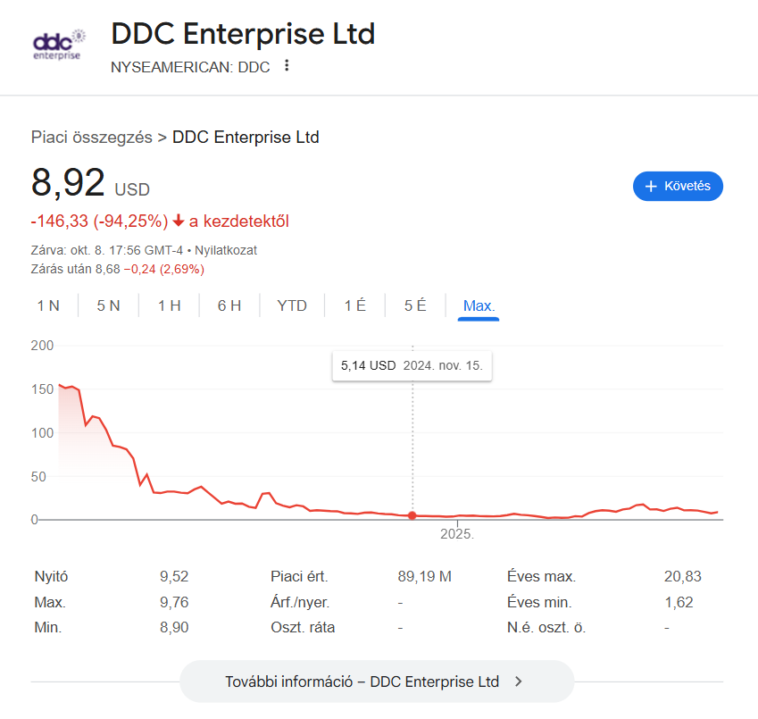This screenshot has width=758, height=719.
Task: Click the plus icon on Követés
Action: coord(650,187)
